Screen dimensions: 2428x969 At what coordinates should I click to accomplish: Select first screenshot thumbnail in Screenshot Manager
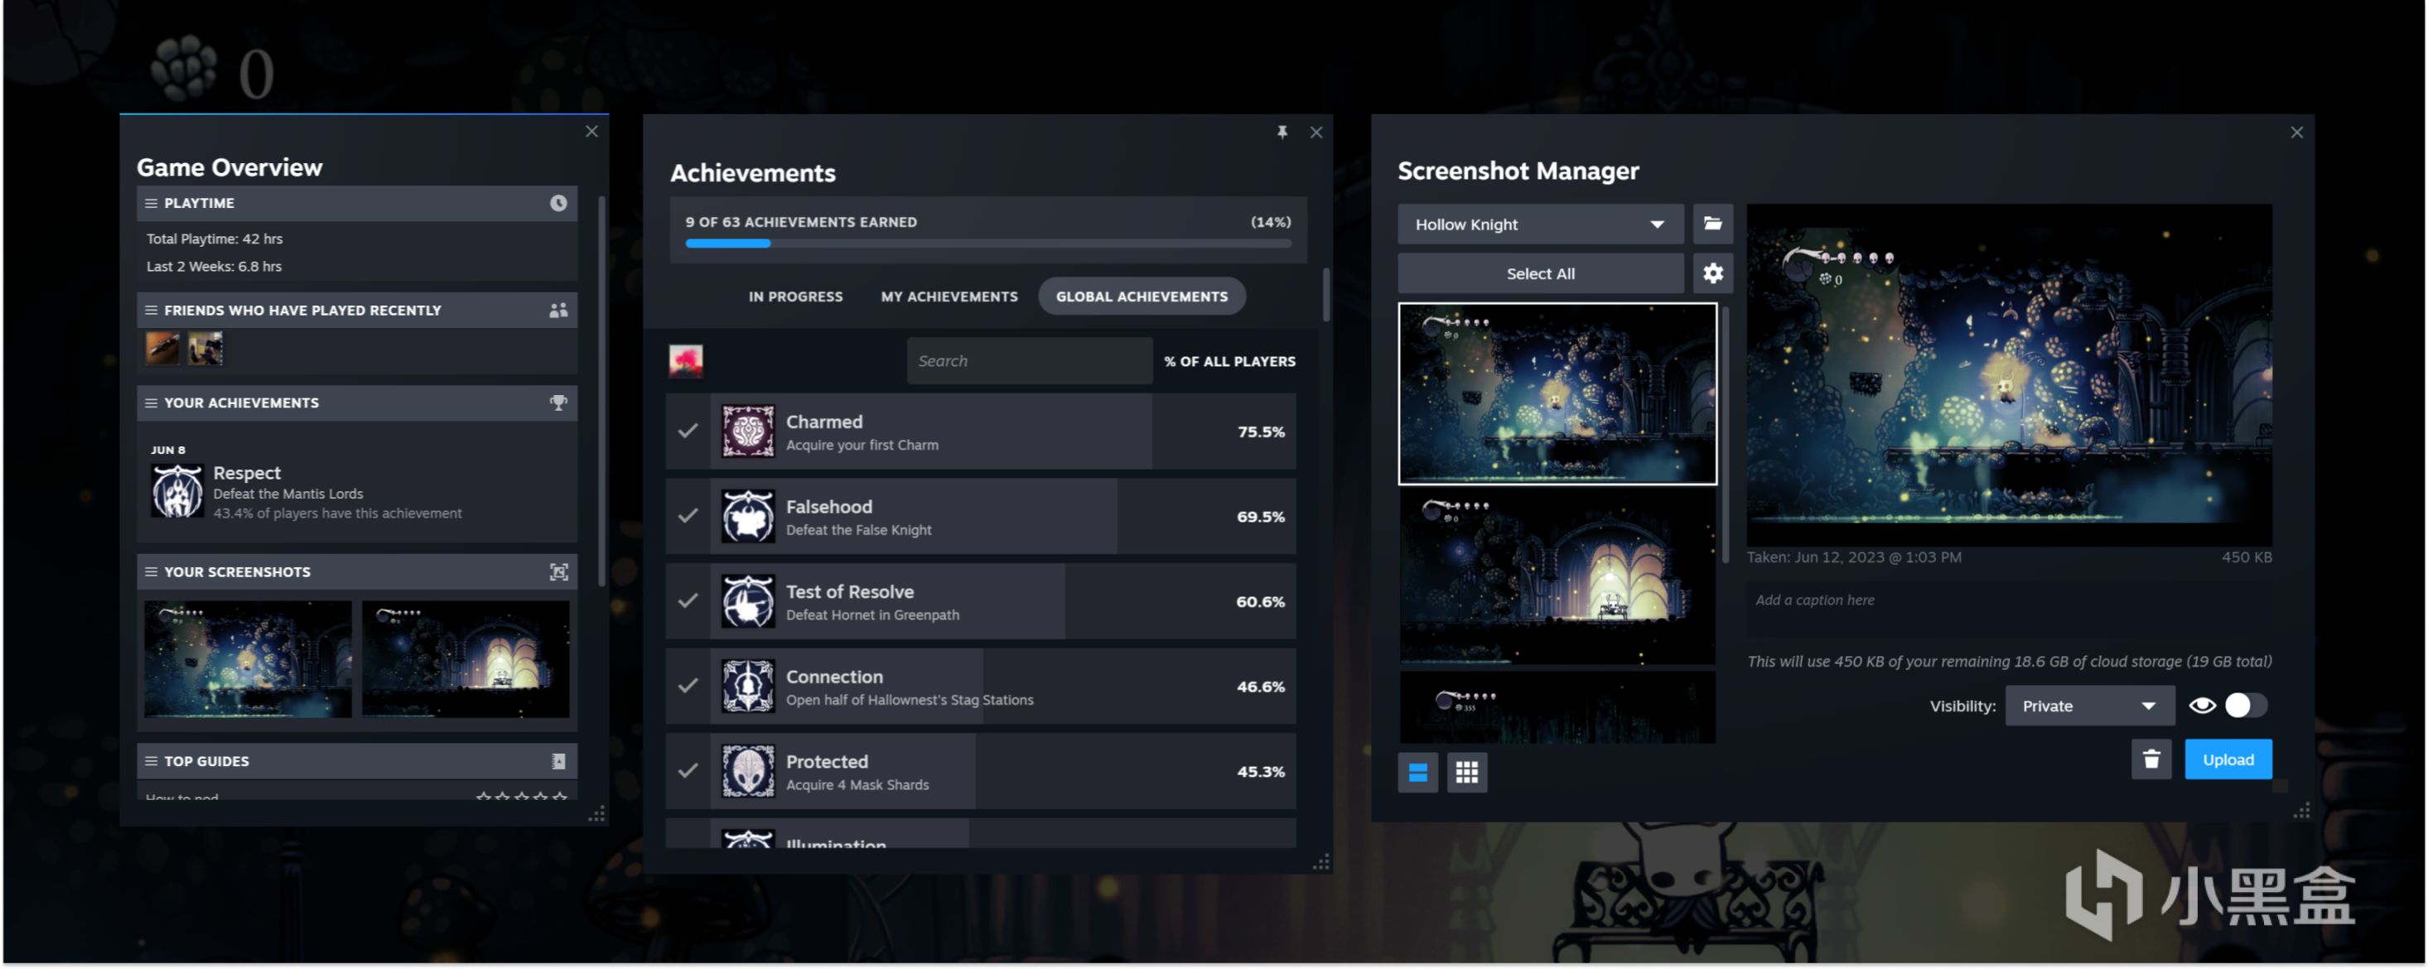pos(1557,394)
